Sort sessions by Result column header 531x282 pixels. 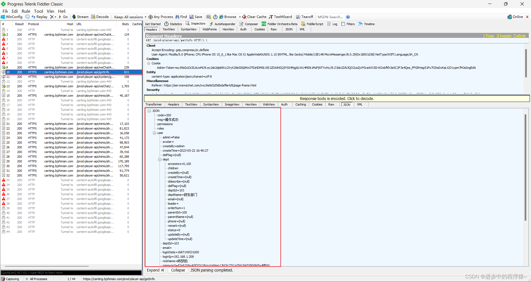coord(19,24)
